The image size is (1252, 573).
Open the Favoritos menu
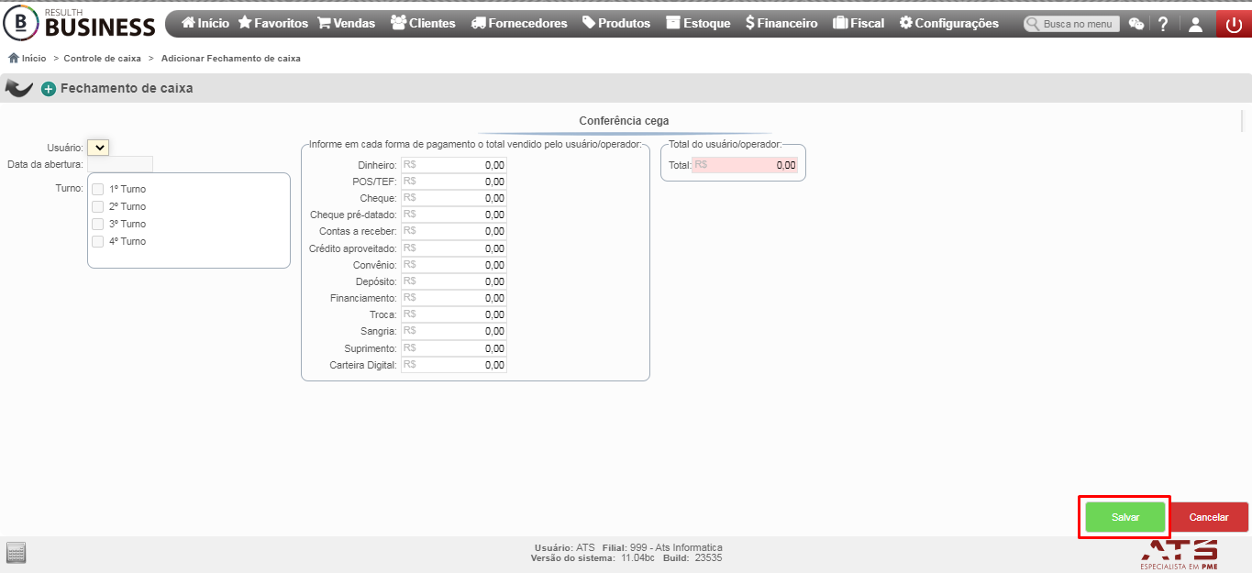tap(273, 23)
